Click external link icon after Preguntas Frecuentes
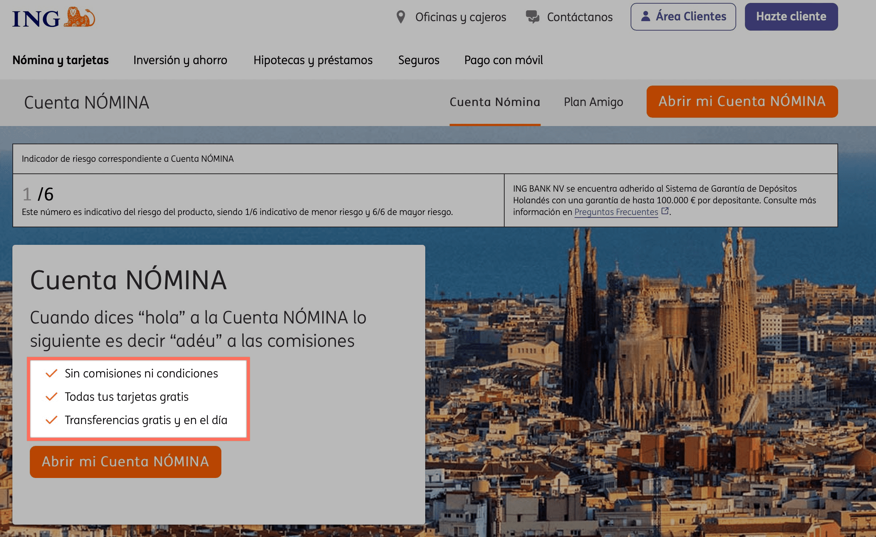The width and height of the screenshot is (876, 537). (665, 211)
